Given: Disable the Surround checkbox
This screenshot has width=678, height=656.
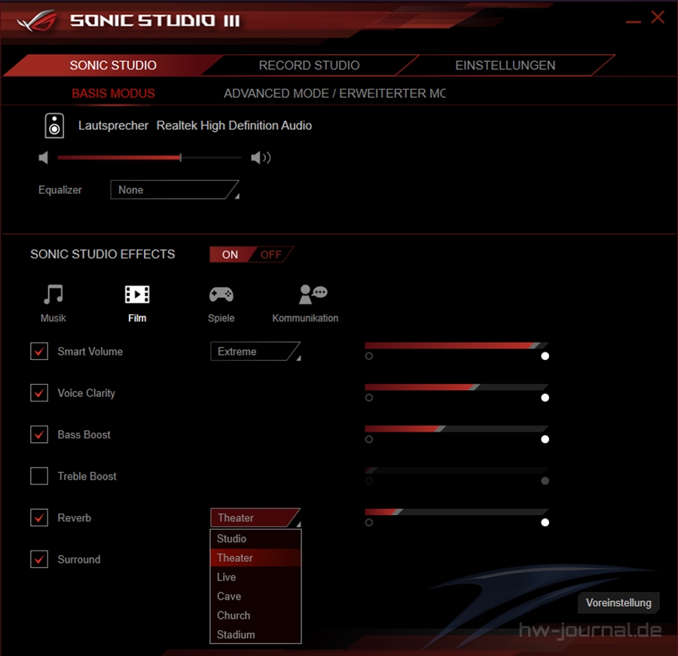Looking at the screenshot, I should (x=39, y=559).
